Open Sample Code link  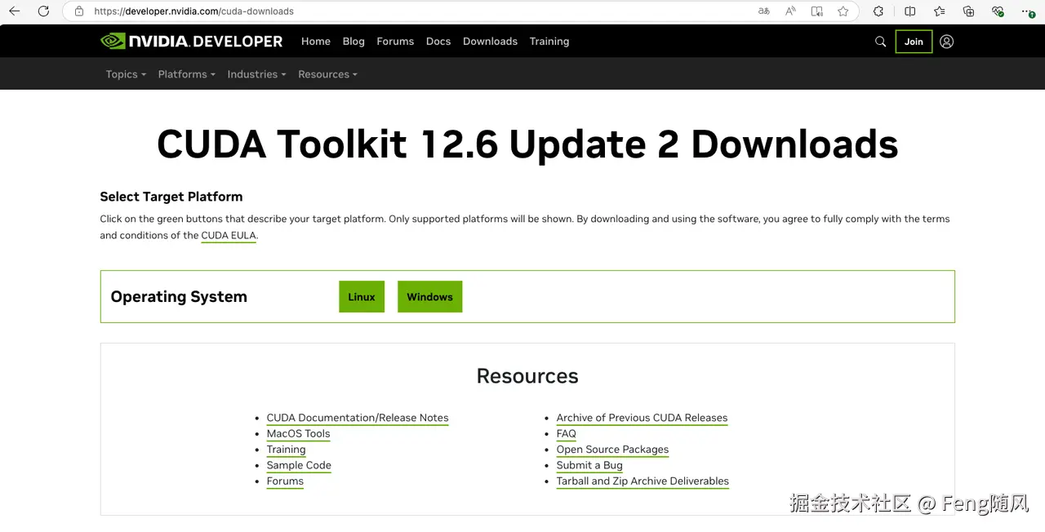299,465
